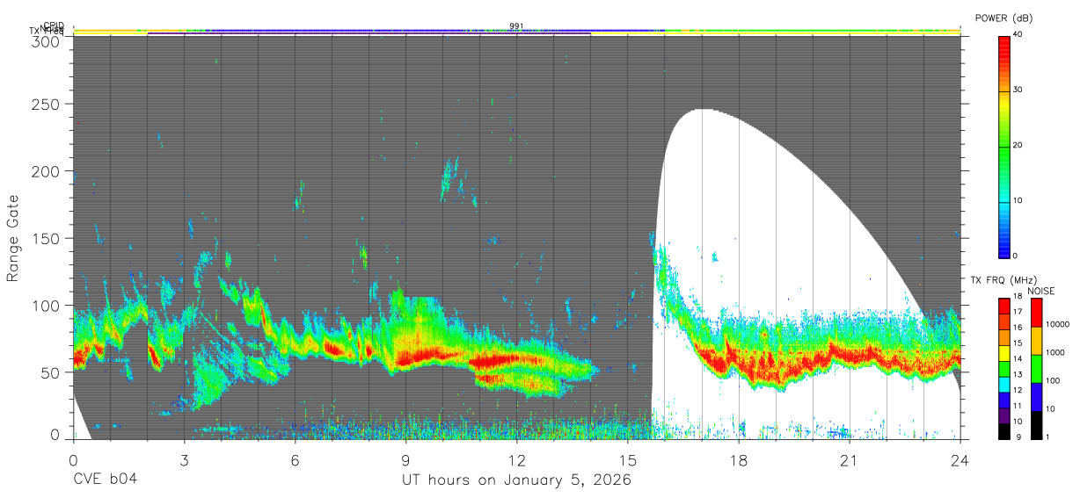This screenshot has height=498, width=1080.
Task: Click the '21' UT hour tick label
Action: (850, 460)
